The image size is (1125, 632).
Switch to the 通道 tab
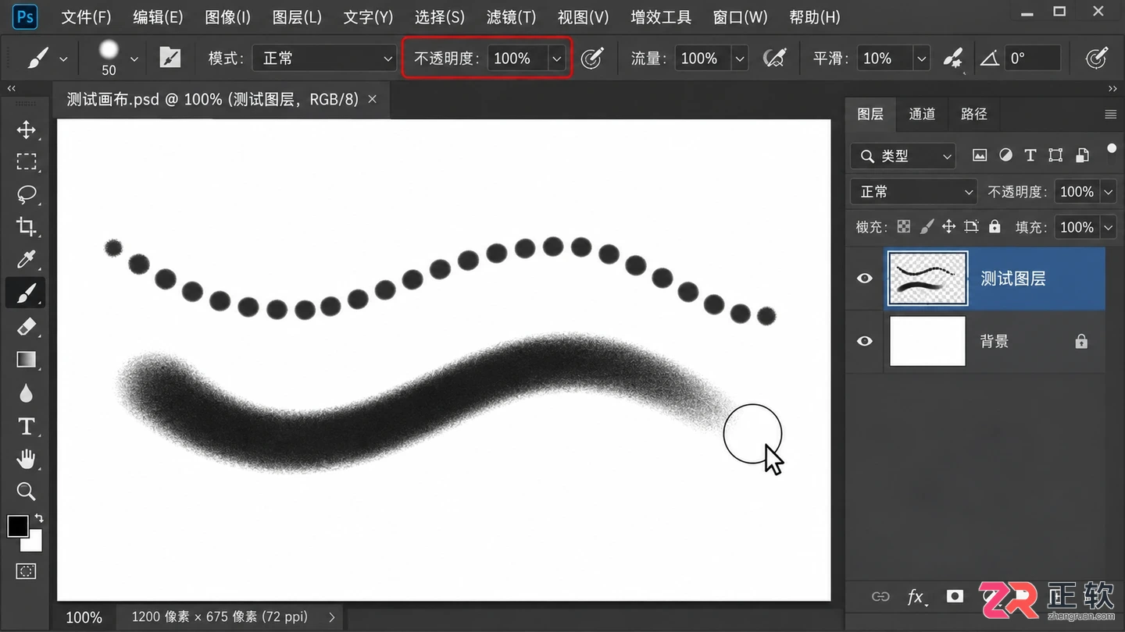coord(922,114)
